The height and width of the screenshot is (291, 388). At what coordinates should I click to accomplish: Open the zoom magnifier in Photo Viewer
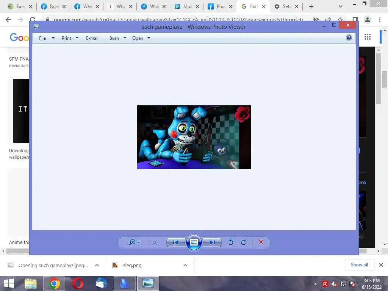[132, 242]
